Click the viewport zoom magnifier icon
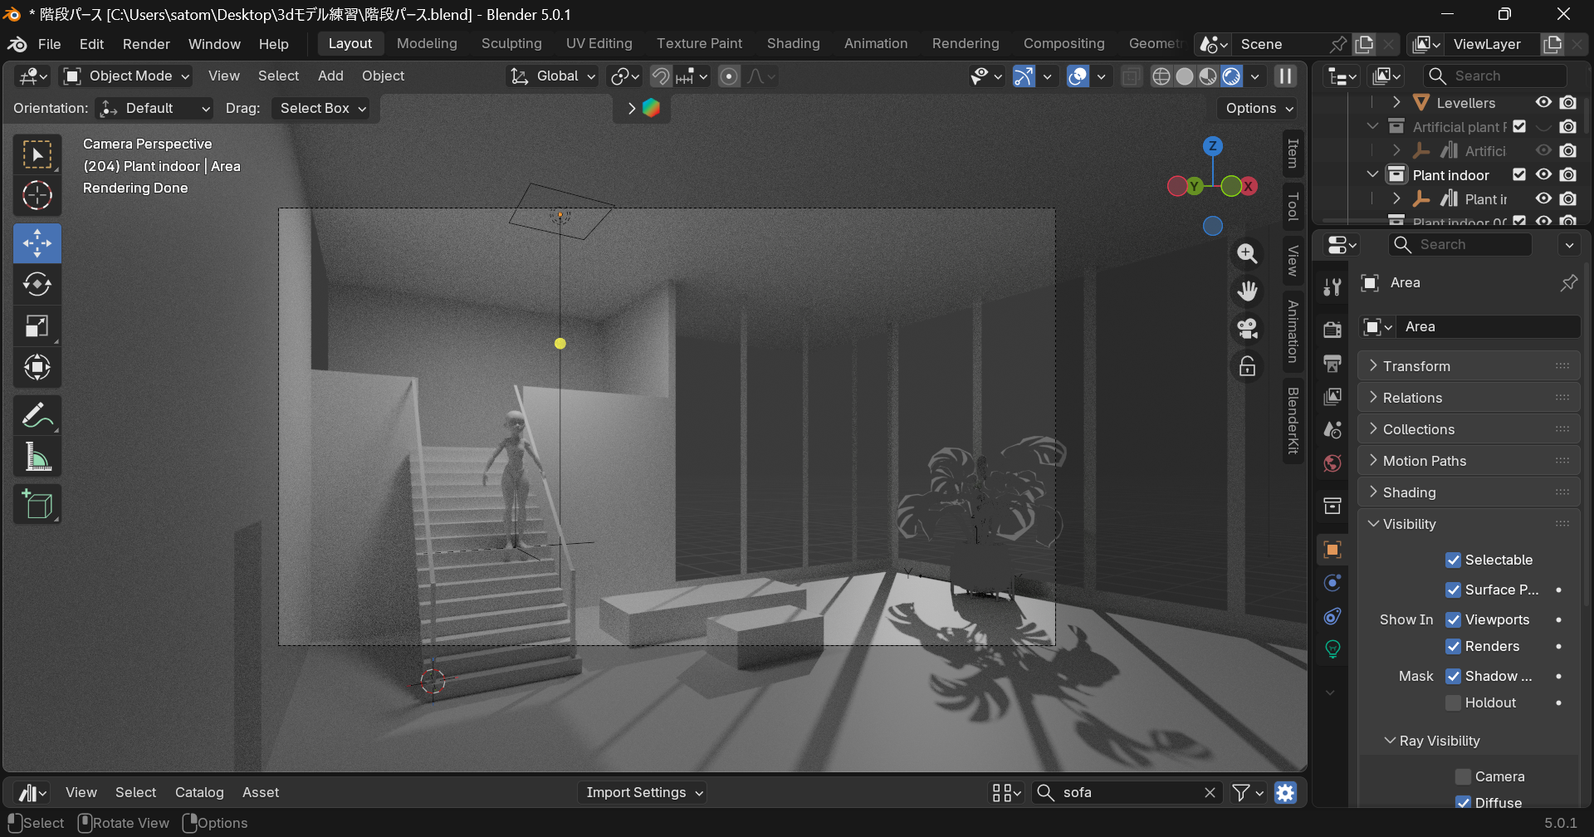The width and height of the screenshot is (1594, 837). tap(1247, 254)
